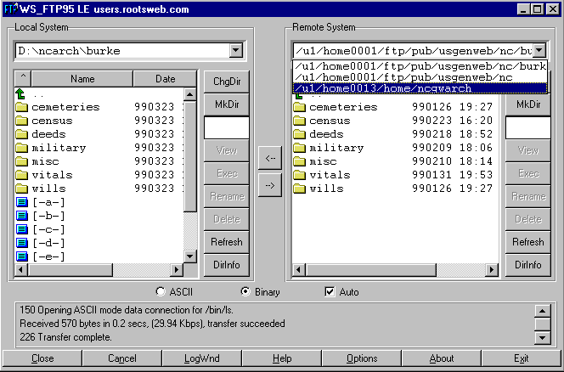The width and height of the screenshot is (564, 372).
Task: Open the local directory path dropdown
Action: coord(235,51)
